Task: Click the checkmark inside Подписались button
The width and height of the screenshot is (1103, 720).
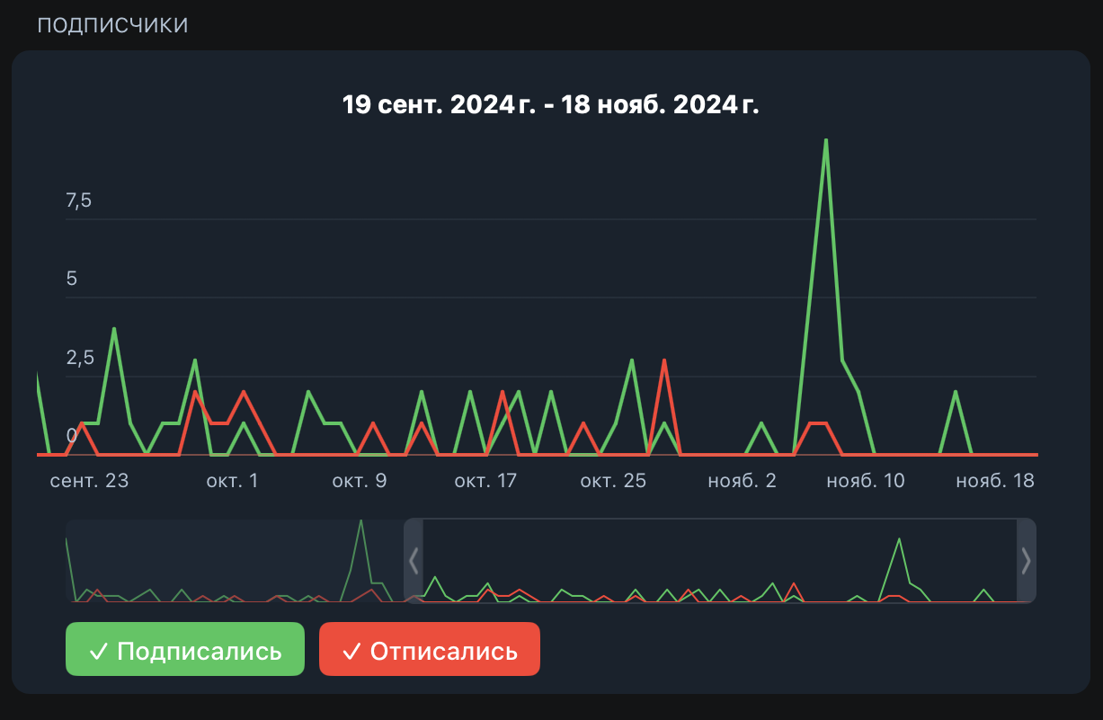Action: tap(99, 648)
